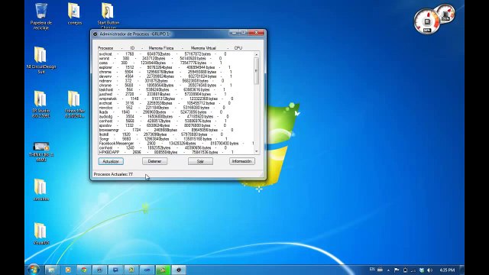Open the Windows Start menu orb
489x275 pixels.
pyautogui.click(x=34, y=270)
